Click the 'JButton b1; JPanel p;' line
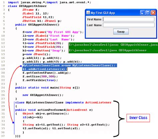This screenshot has width=158, height=139. click(42, 21)
